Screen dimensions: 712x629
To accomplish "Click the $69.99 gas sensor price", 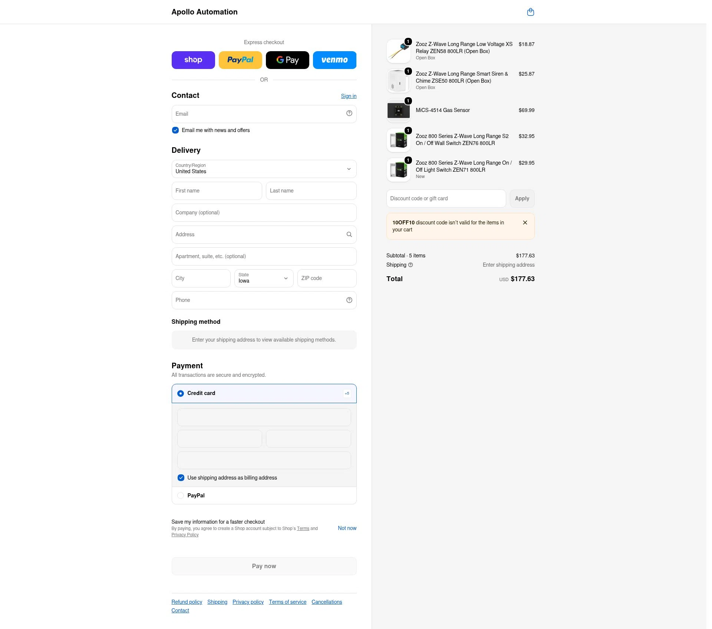I will pyautogui.click(x=527, y=110).
